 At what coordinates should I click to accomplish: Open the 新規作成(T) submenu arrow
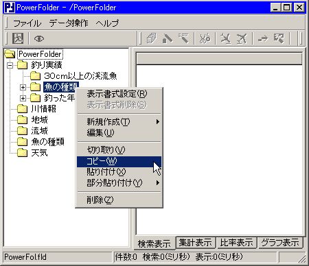point(157,122)
